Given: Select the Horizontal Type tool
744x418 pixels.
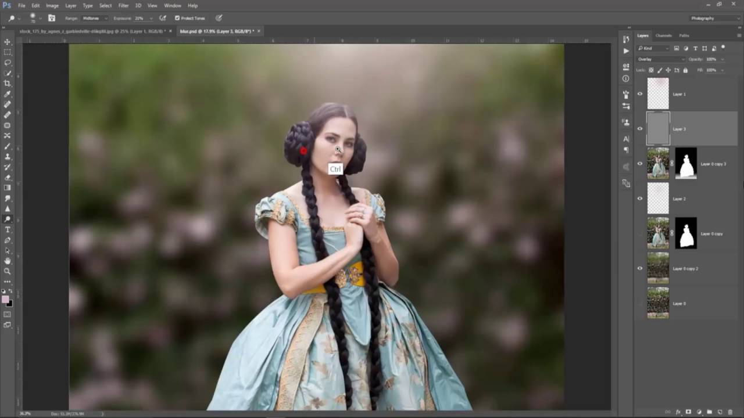Looking at the screenshot, I should (8, 230).
